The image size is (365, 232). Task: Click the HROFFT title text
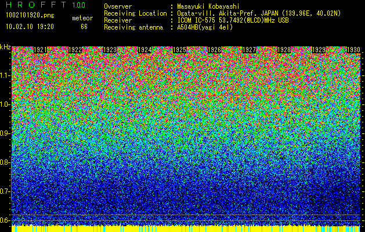tap(36, 5)
